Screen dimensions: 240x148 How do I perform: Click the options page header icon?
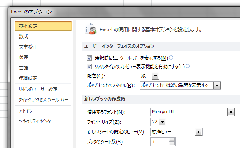point(91,29)
